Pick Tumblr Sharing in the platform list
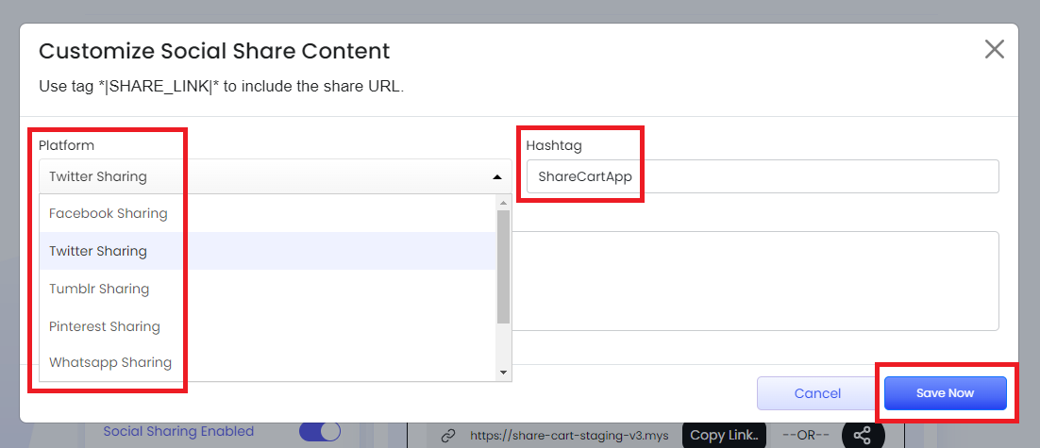Screen dimensions: 1040x448 (x=268, y=289)
